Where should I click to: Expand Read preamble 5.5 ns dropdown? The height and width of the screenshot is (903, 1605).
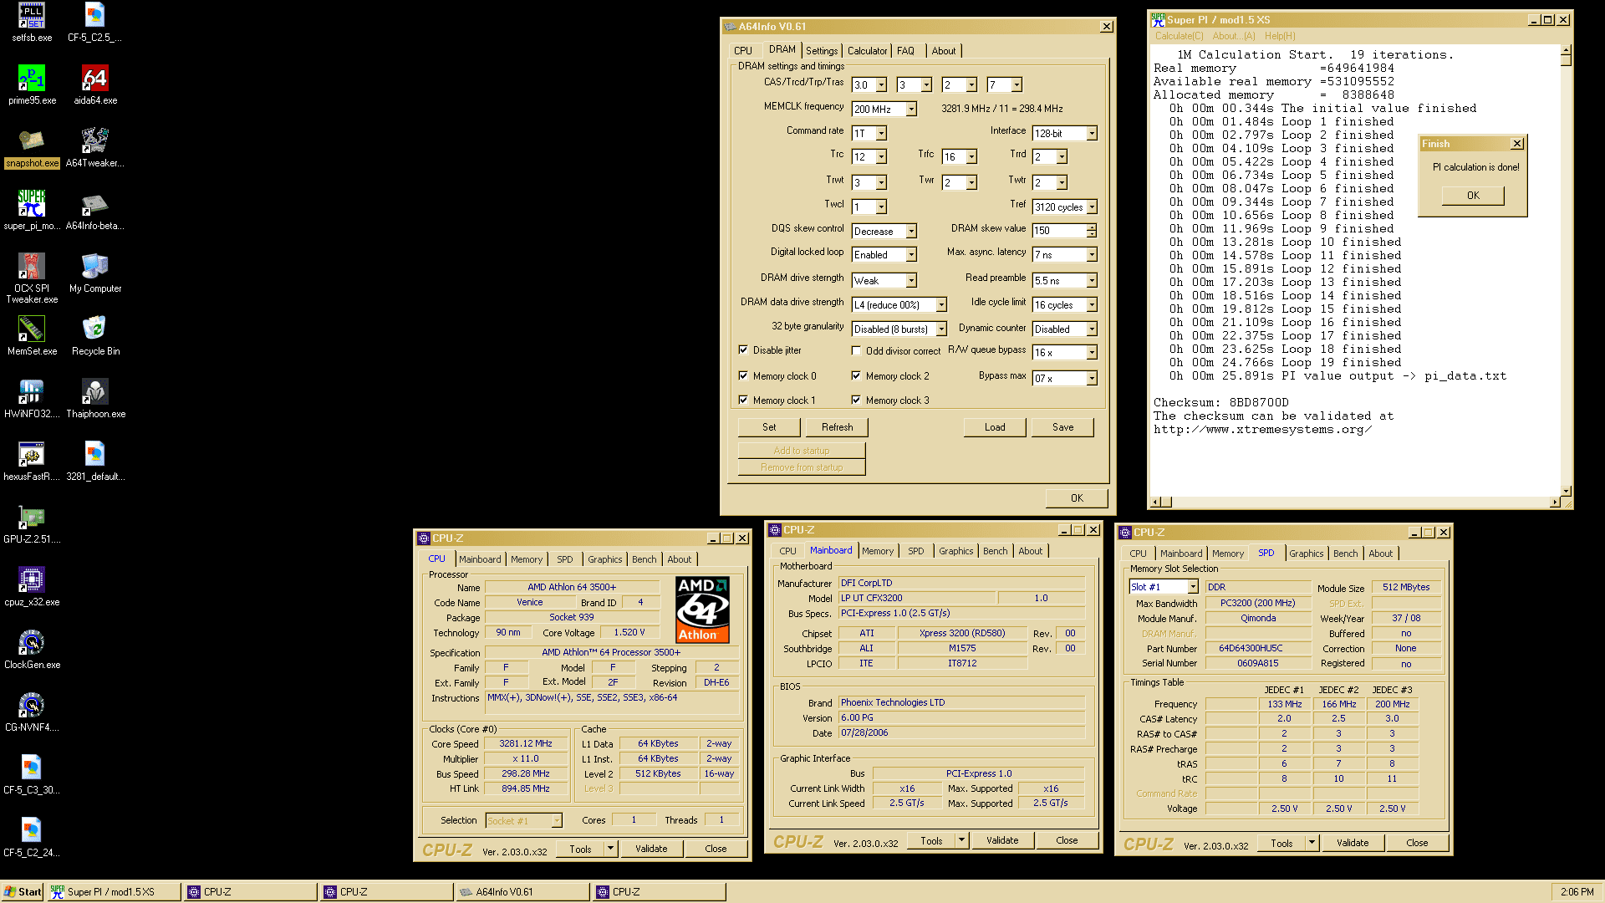(1092, 281)
